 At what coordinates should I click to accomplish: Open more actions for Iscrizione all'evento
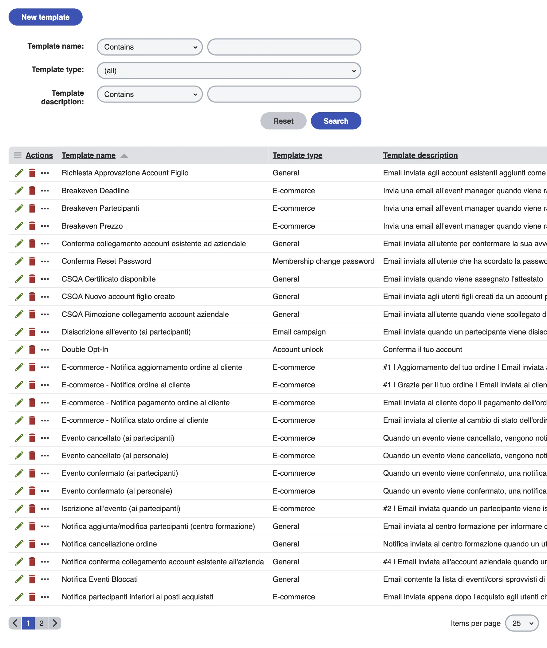point(45,509)
